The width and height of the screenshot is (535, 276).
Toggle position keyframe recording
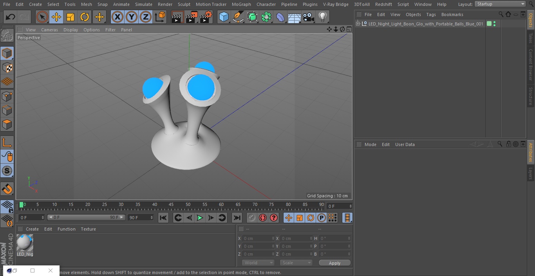click(x=289, y=218)
